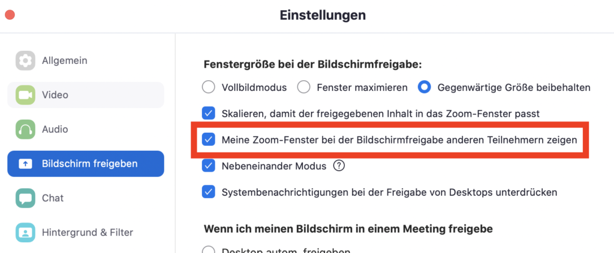Uncheck Systembenachrichtigungen unterdrücken checkbox
Screen dimensions: 614x253
pos(208,192)
